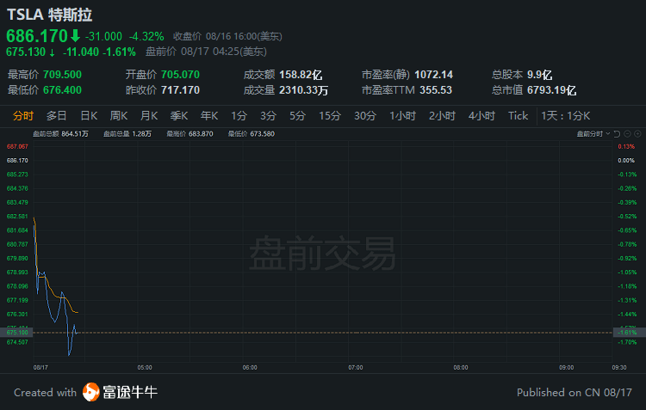Select the 1小时 hourly interval

[x=403, y=116]
